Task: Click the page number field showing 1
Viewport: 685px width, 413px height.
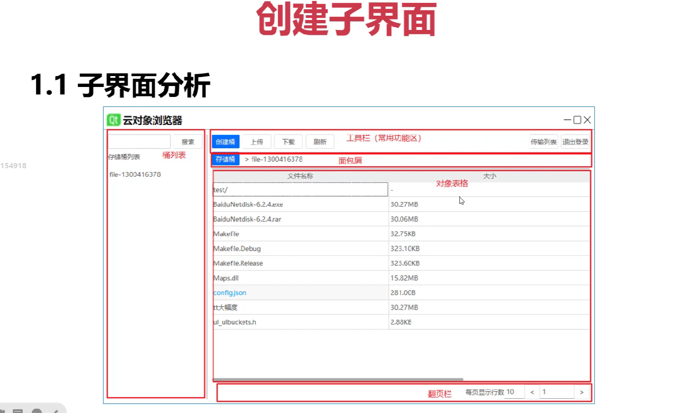Action: pos(557,392)
